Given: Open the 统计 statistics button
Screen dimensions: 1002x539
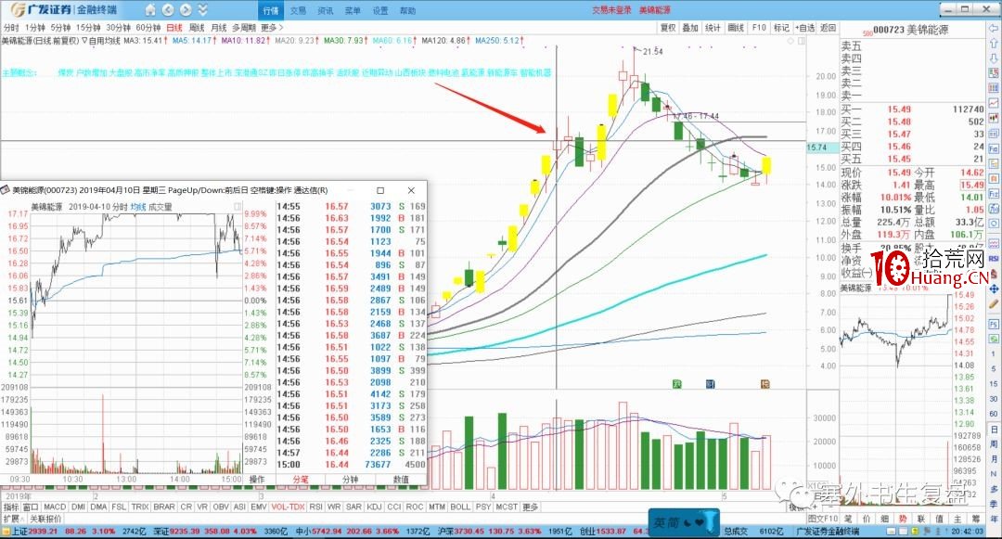Looking at the screenshot, I should pos(713,28).
